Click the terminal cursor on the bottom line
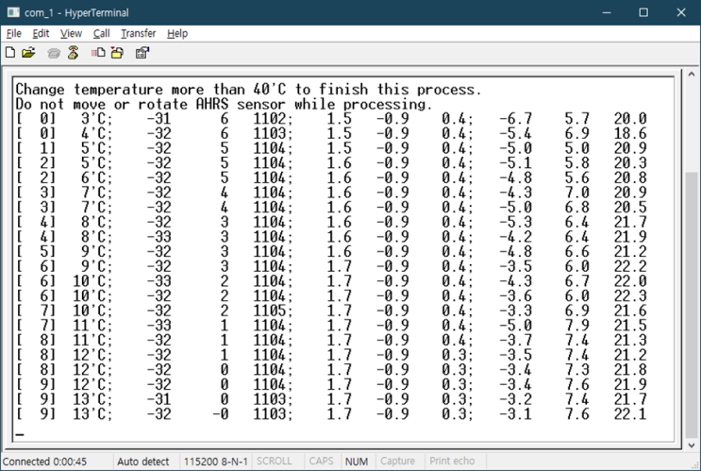 [x=20, y=434]
